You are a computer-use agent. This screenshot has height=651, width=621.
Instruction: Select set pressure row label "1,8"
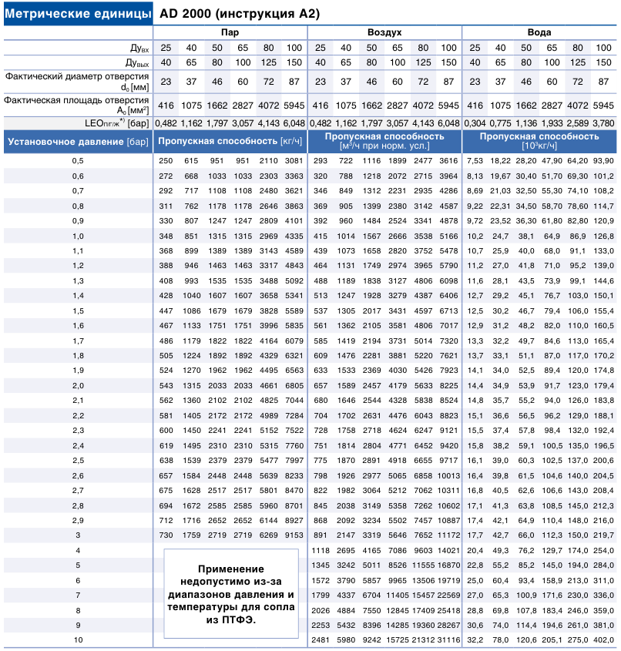click(x=78, y=356)
